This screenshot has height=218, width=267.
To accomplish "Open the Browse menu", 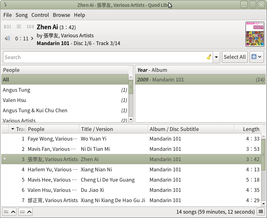I will [61, 15].
